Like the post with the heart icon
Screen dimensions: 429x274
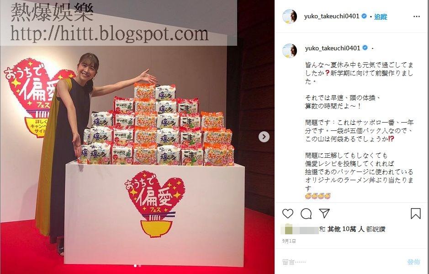287,214
